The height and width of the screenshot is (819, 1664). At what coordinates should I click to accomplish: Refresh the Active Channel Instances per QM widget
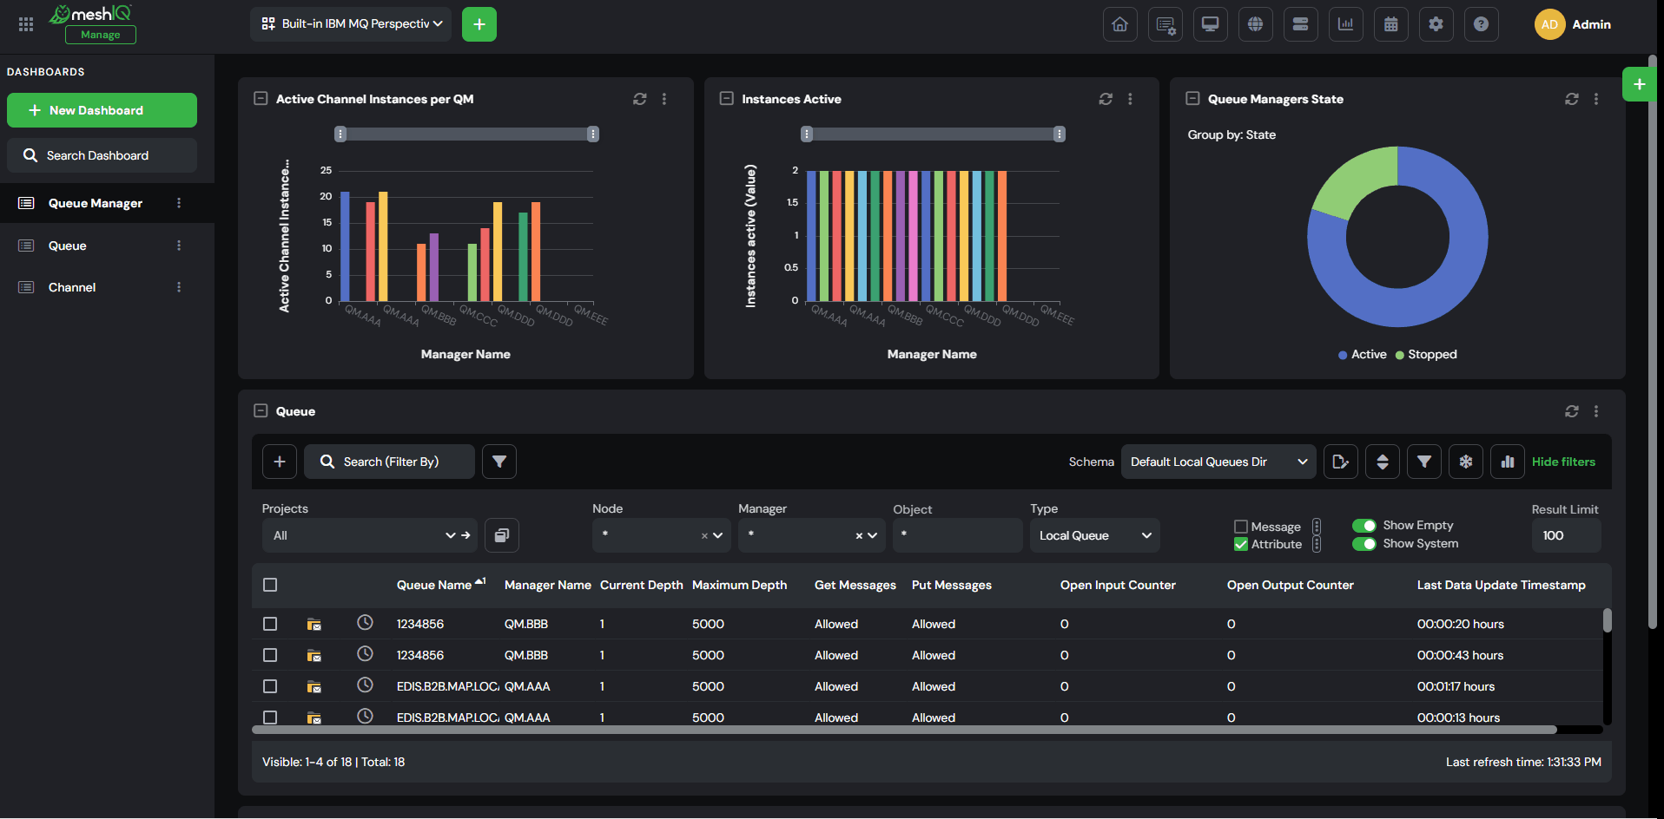[x=640, y=99]
